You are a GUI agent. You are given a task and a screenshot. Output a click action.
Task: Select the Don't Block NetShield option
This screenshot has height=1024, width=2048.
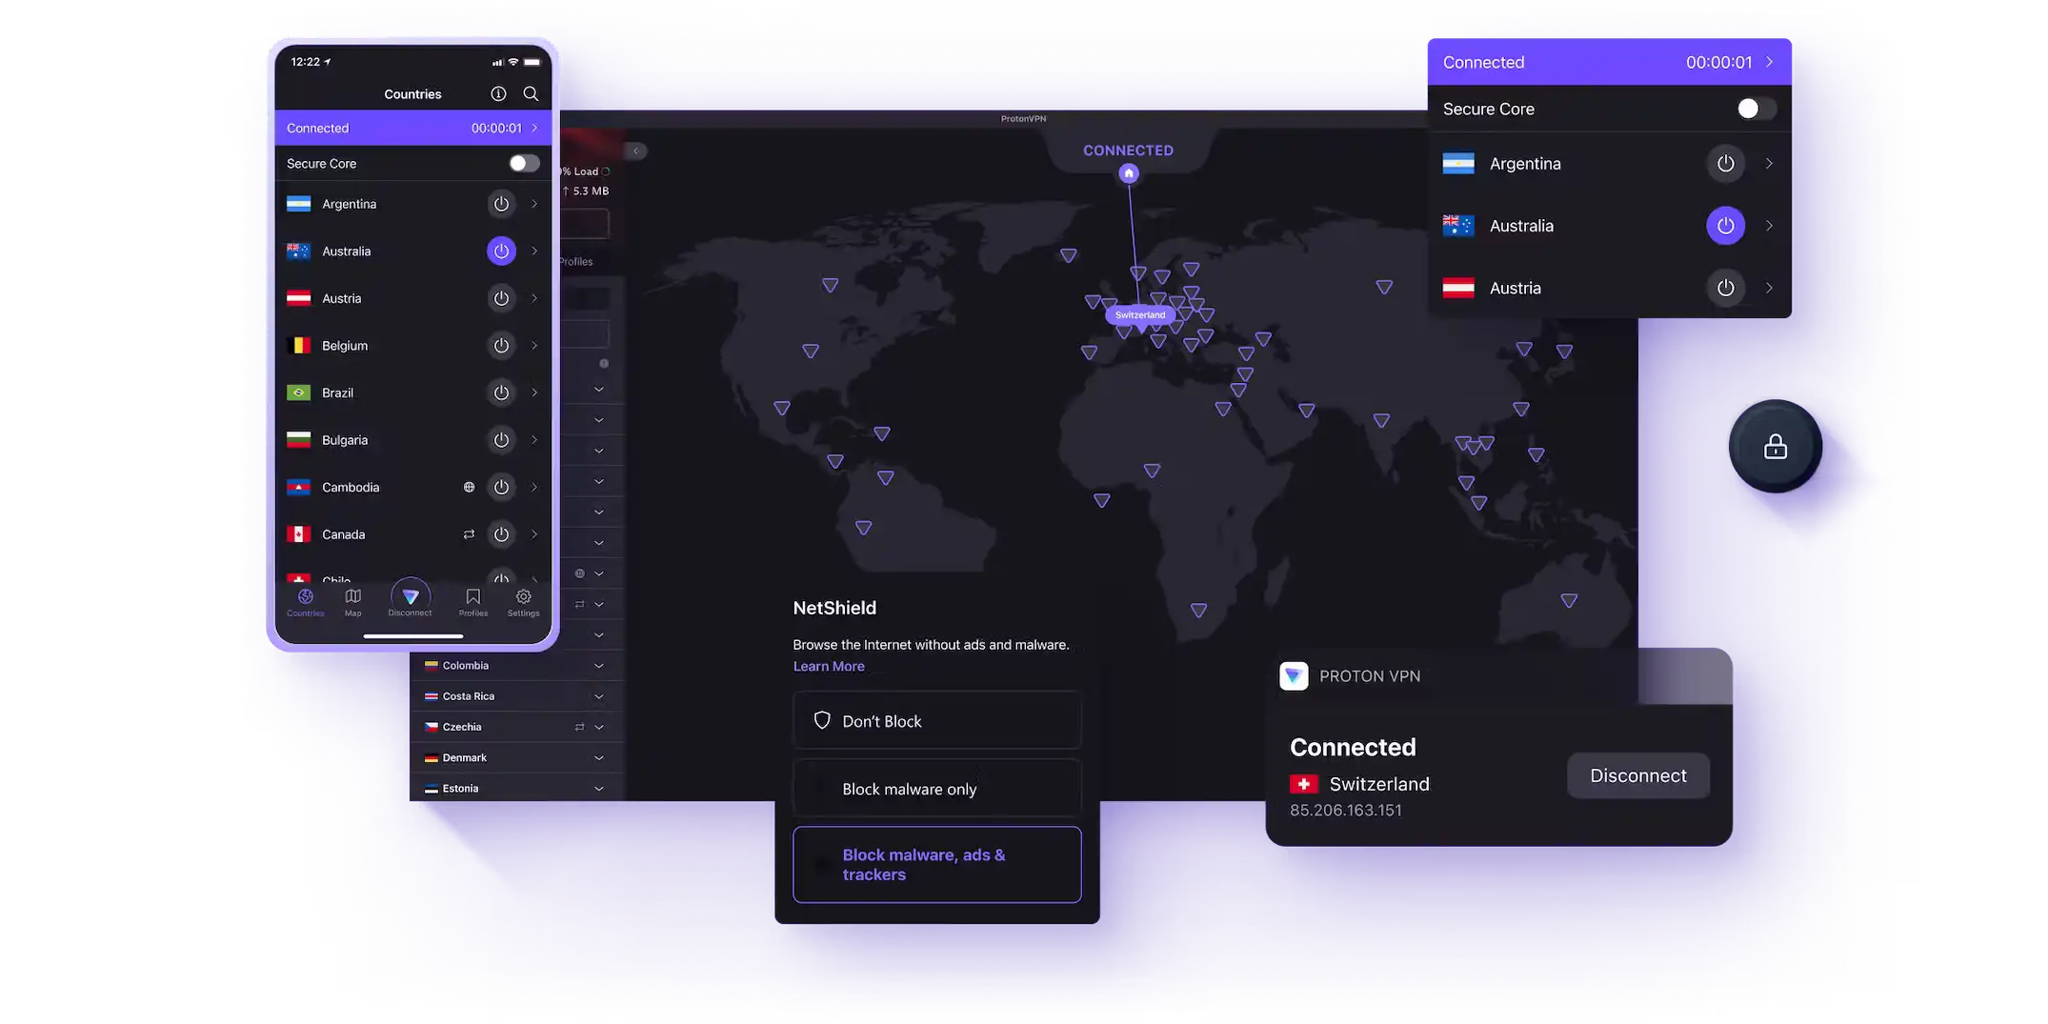click(936, 721)
